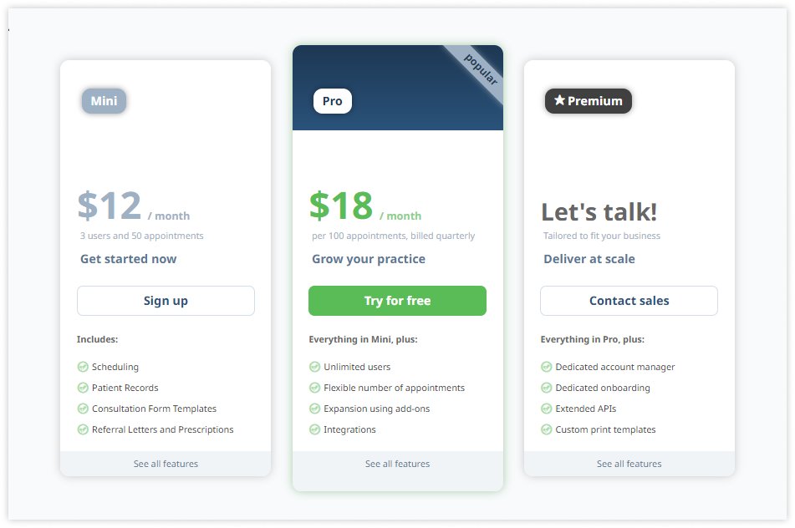Click the Try for free button
The width and height of the screenshot is (795, 528).
pyautogui.click(x=397, y=301)
